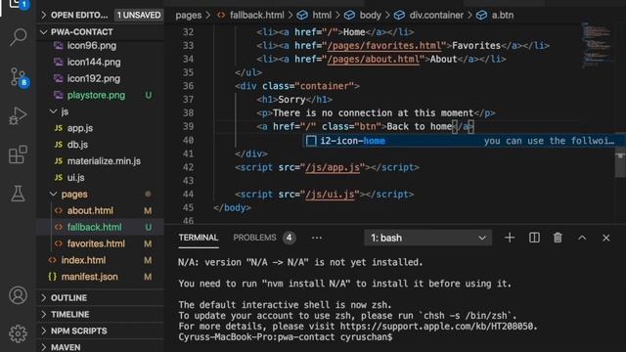The width and height of the screenshot is (626, 352).
Task: Collapse the pages folder
Action: [74, 194]
